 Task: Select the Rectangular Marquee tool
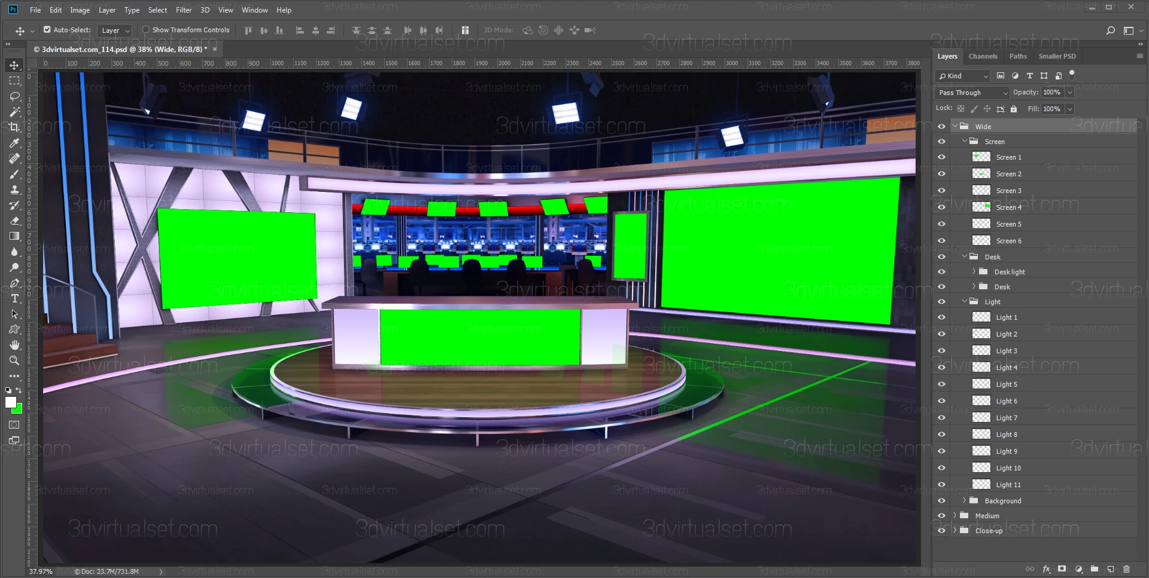[14, 81]
